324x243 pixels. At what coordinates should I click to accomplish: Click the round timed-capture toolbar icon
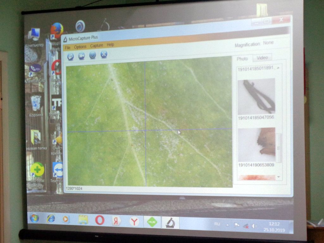[93, 55]
